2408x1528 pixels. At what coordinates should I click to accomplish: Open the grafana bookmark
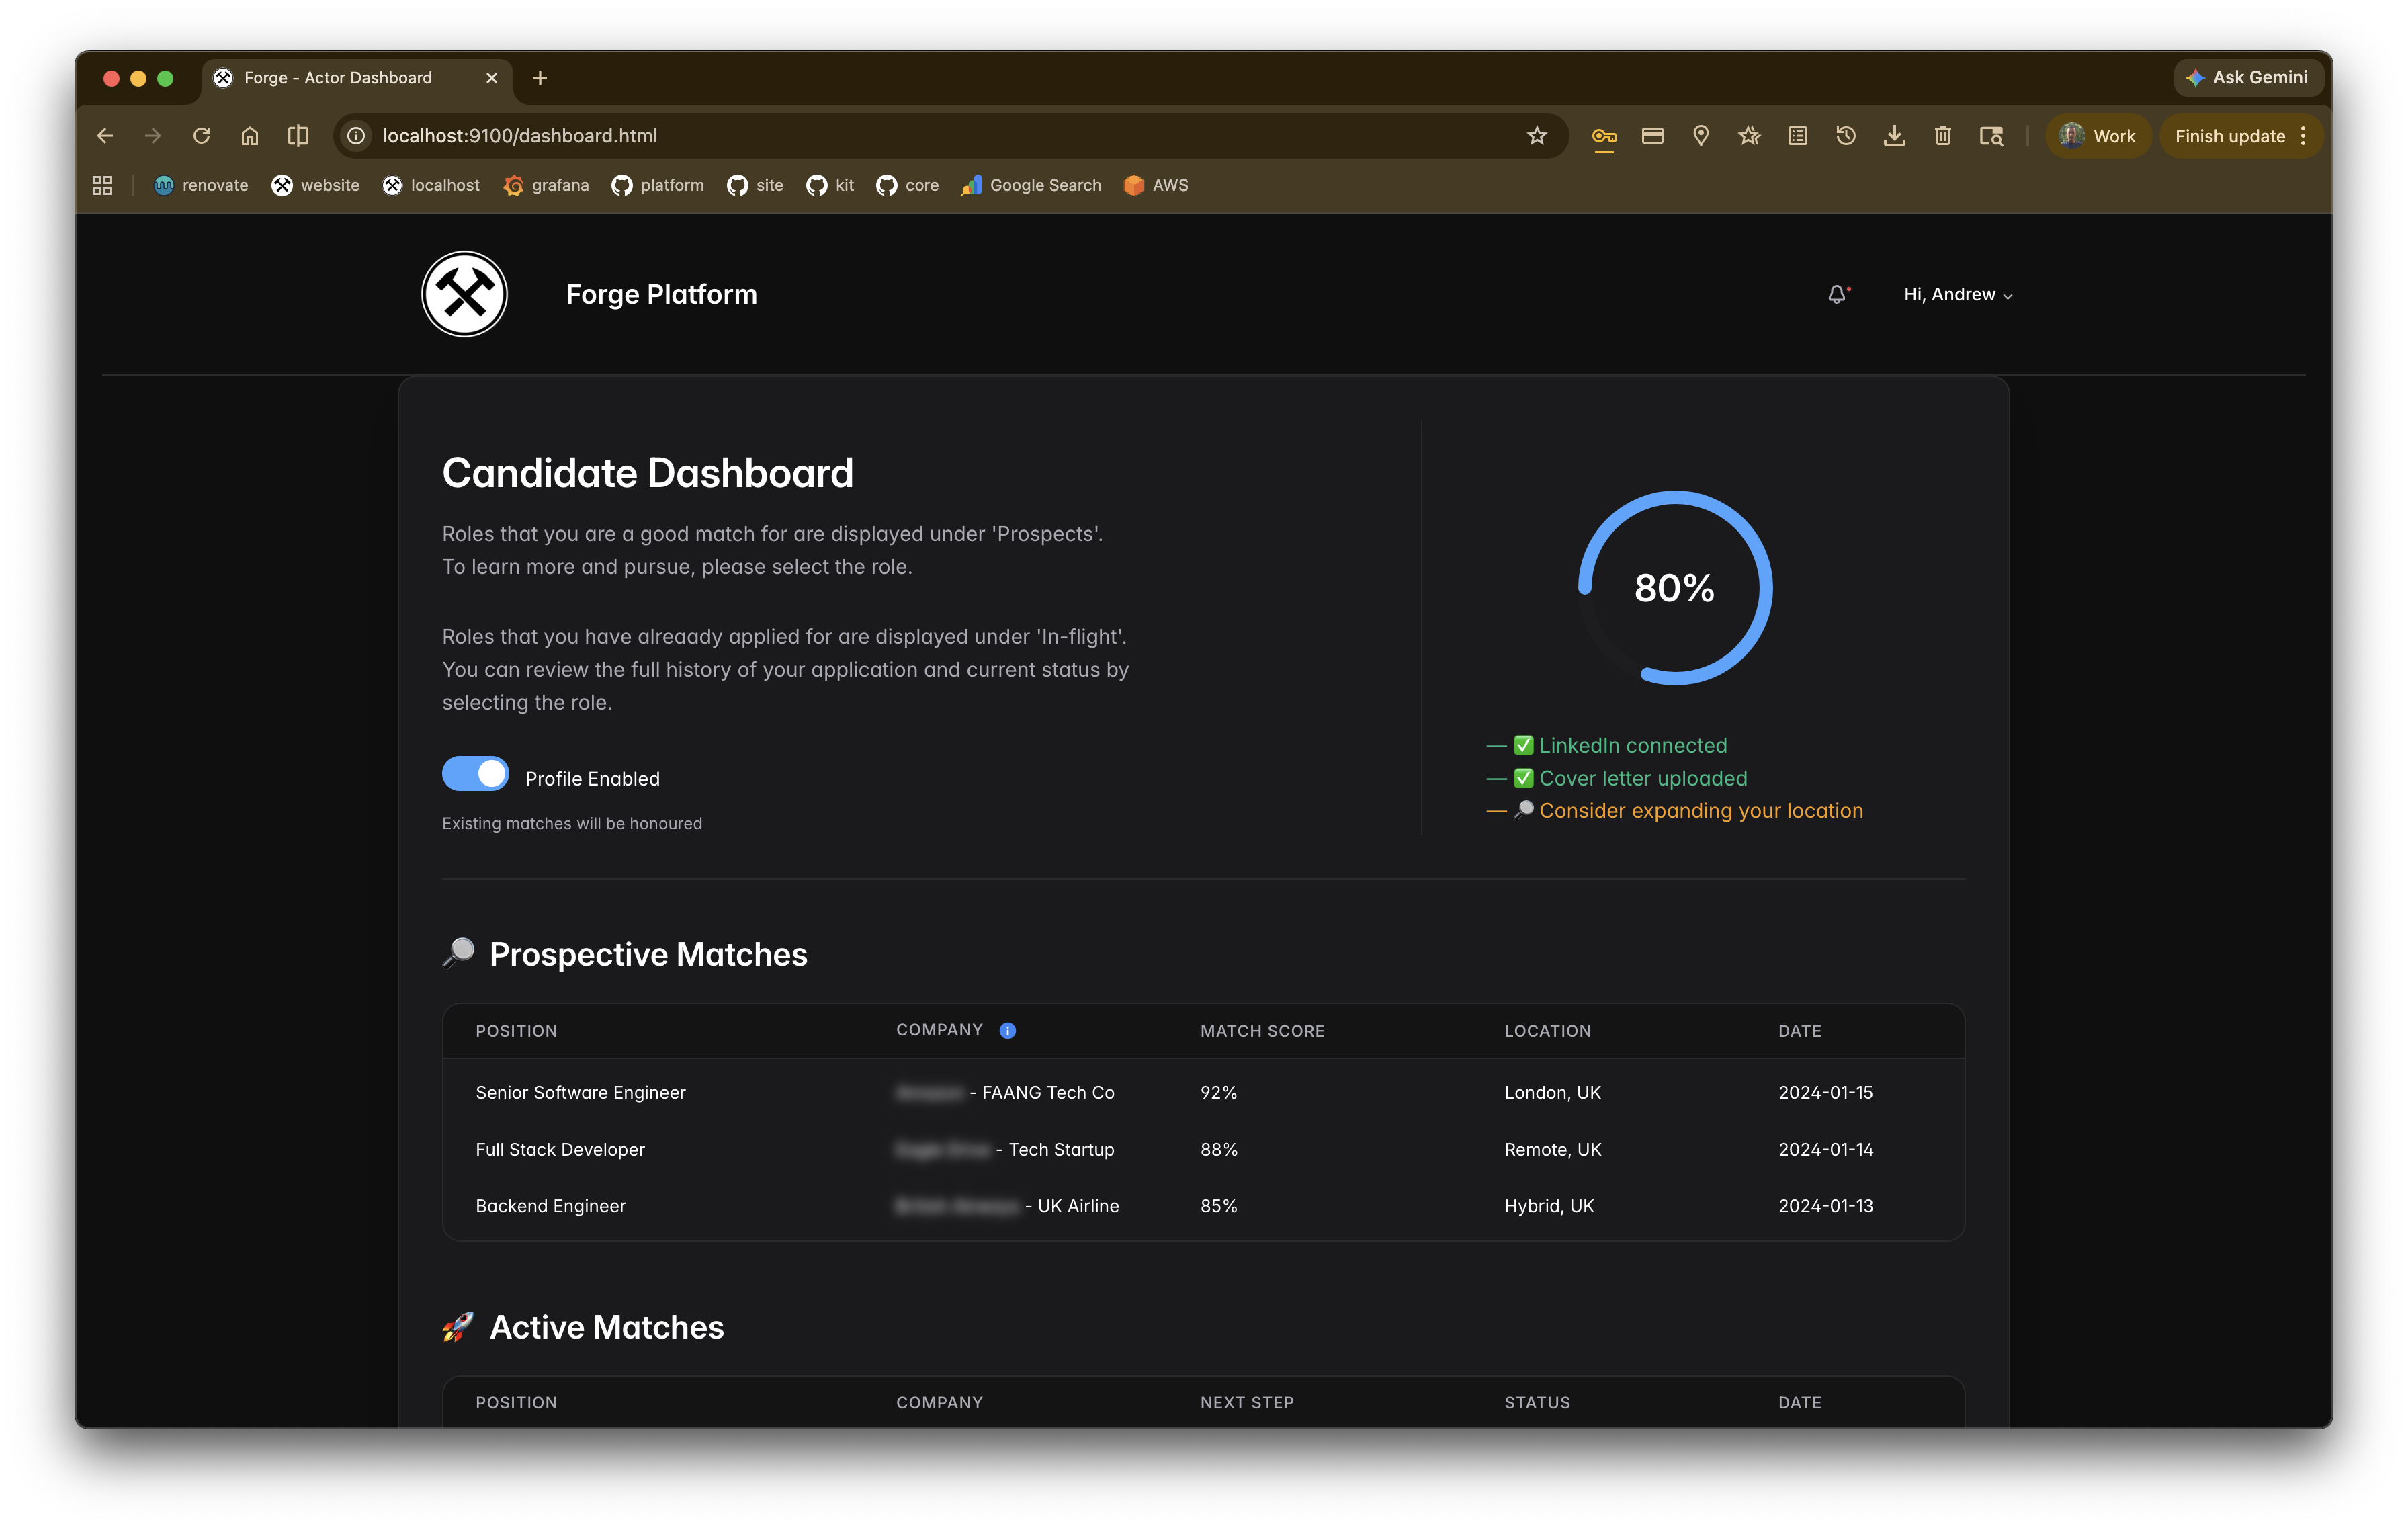[546, 185]
